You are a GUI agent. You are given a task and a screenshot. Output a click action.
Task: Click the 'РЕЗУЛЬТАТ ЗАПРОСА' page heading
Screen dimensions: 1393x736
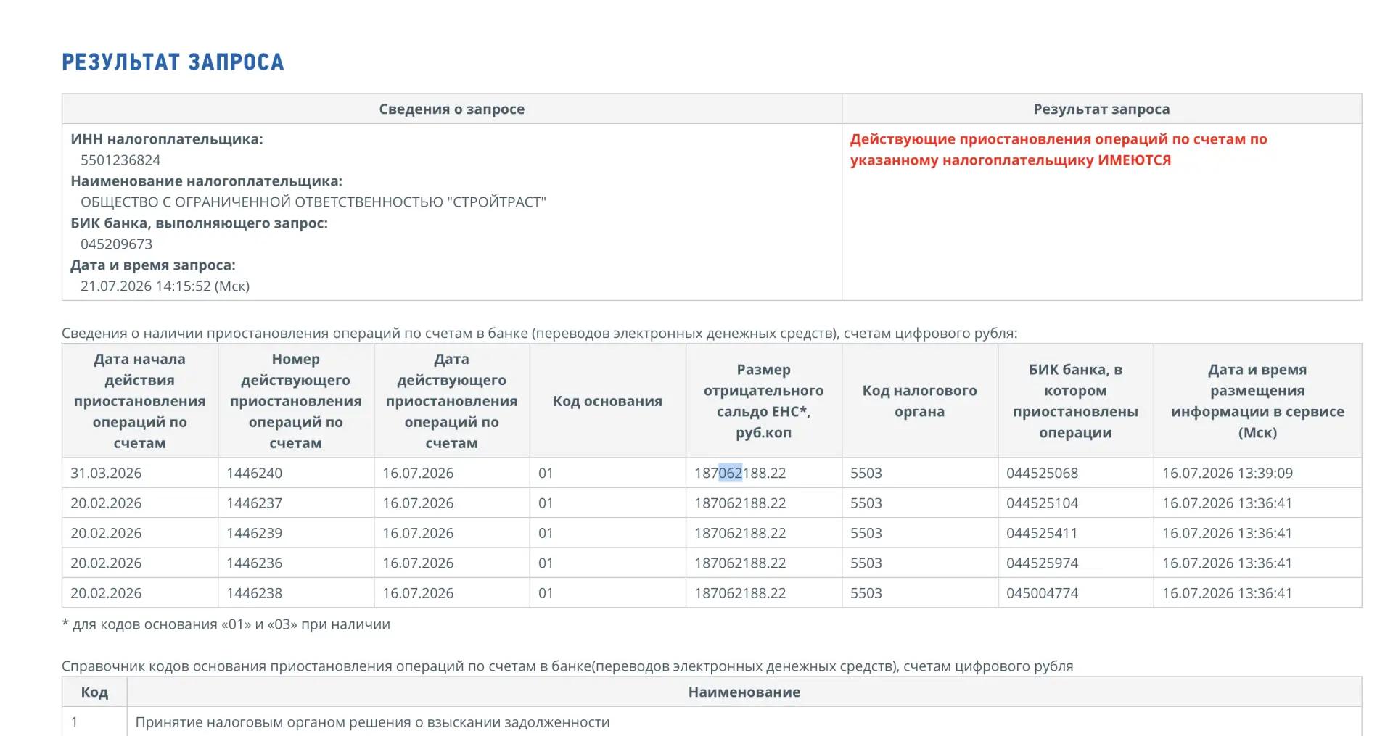coord(173,62)
